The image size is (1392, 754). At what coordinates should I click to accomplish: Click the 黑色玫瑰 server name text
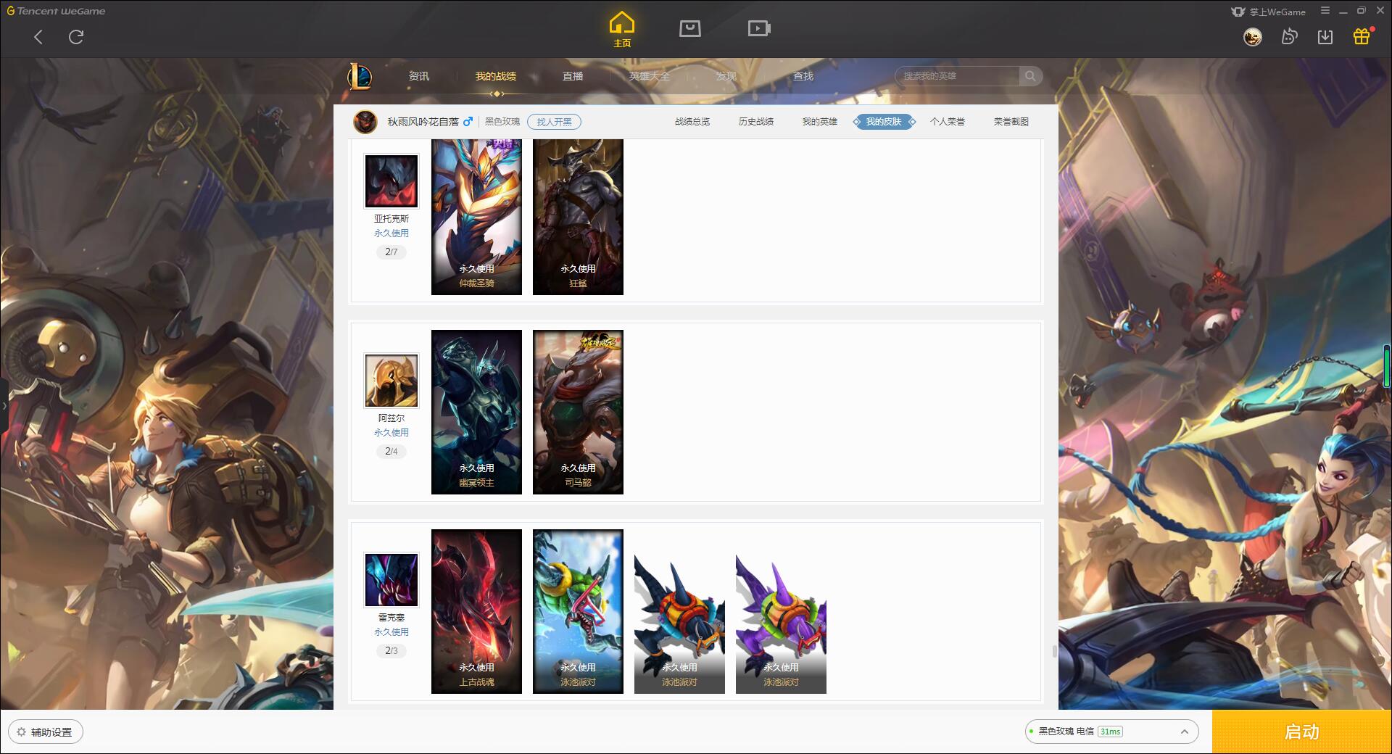502,122
